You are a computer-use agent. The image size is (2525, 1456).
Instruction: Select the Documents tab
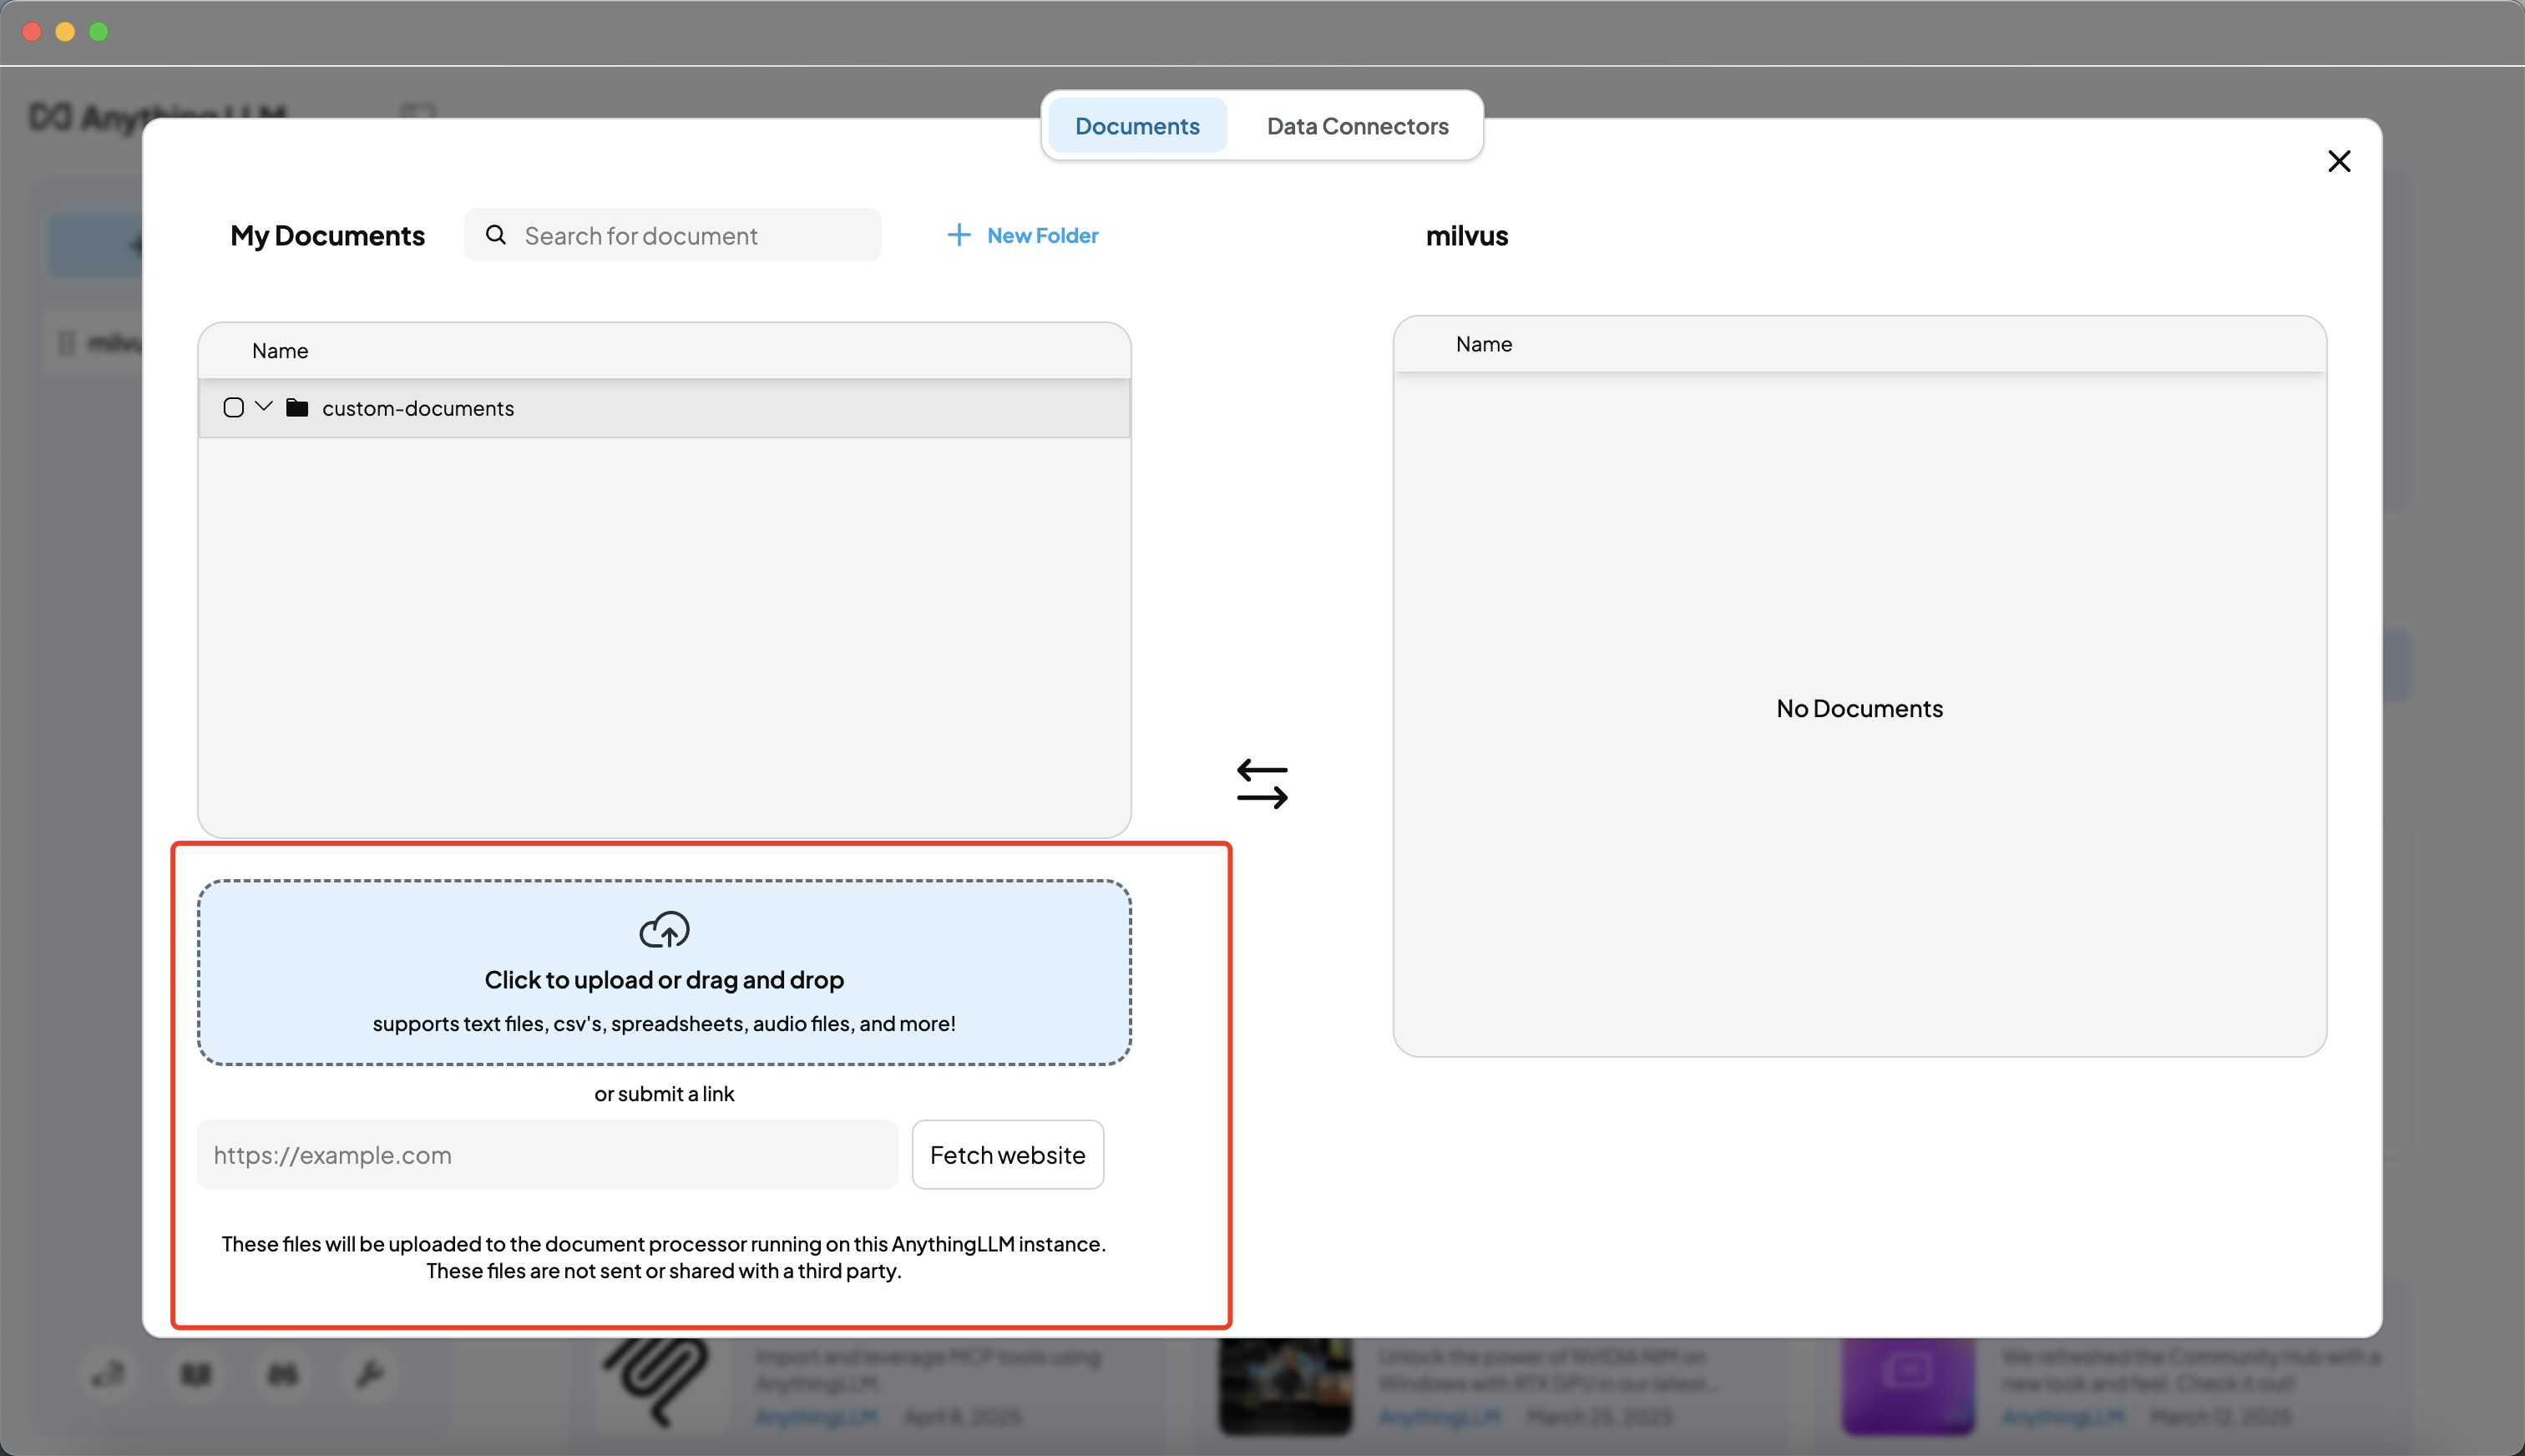coord(1137,125)
